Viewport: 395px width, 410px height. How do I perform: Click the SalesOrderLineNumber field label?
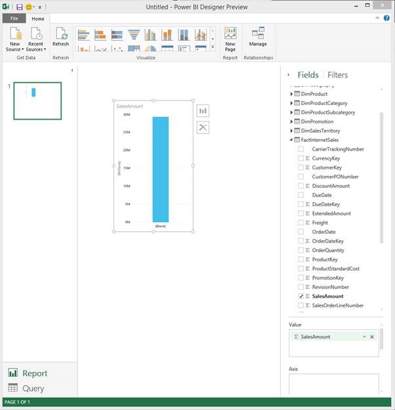click(337, 305)
